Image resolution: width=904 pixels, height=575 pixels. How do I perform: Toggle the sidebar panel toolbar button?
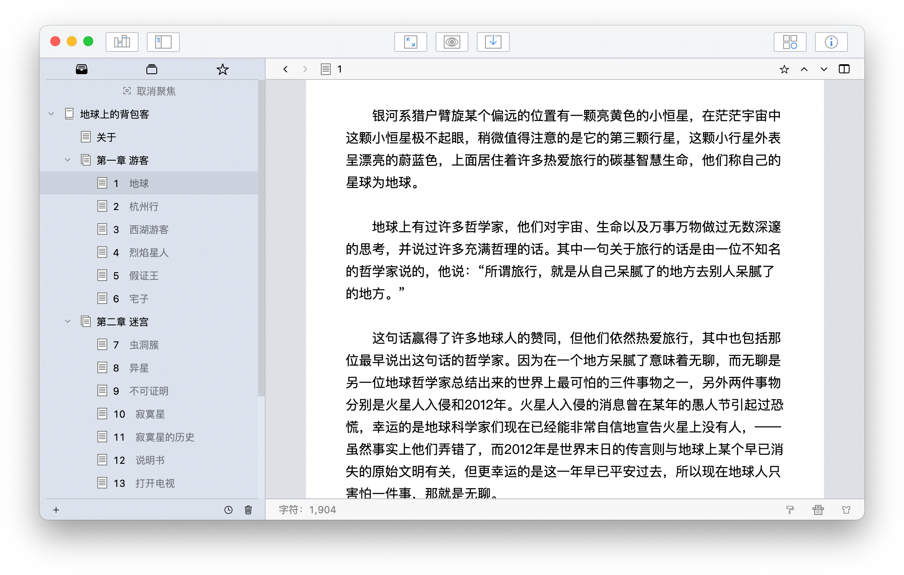point(163,42)
